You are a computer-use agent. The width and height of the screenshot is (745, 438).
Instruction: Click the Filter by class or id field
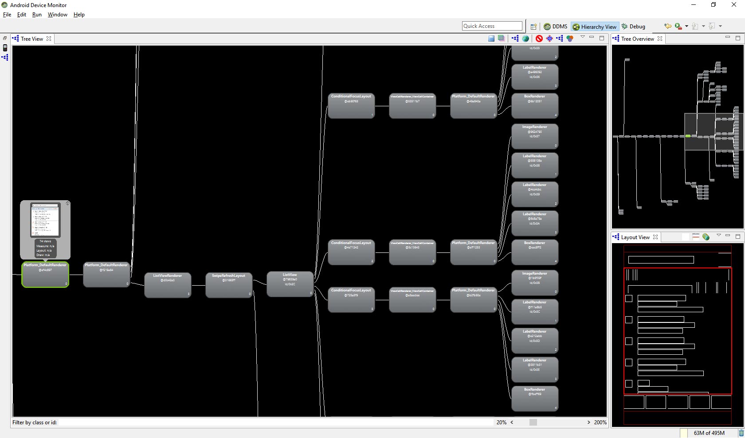coord(276,422)
